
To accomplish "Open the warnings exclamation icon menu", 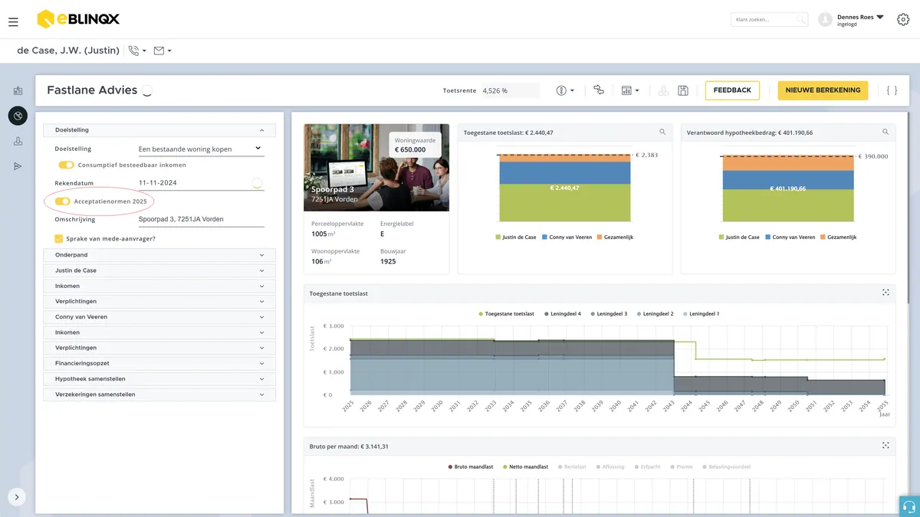I will [x=565, y=90].
